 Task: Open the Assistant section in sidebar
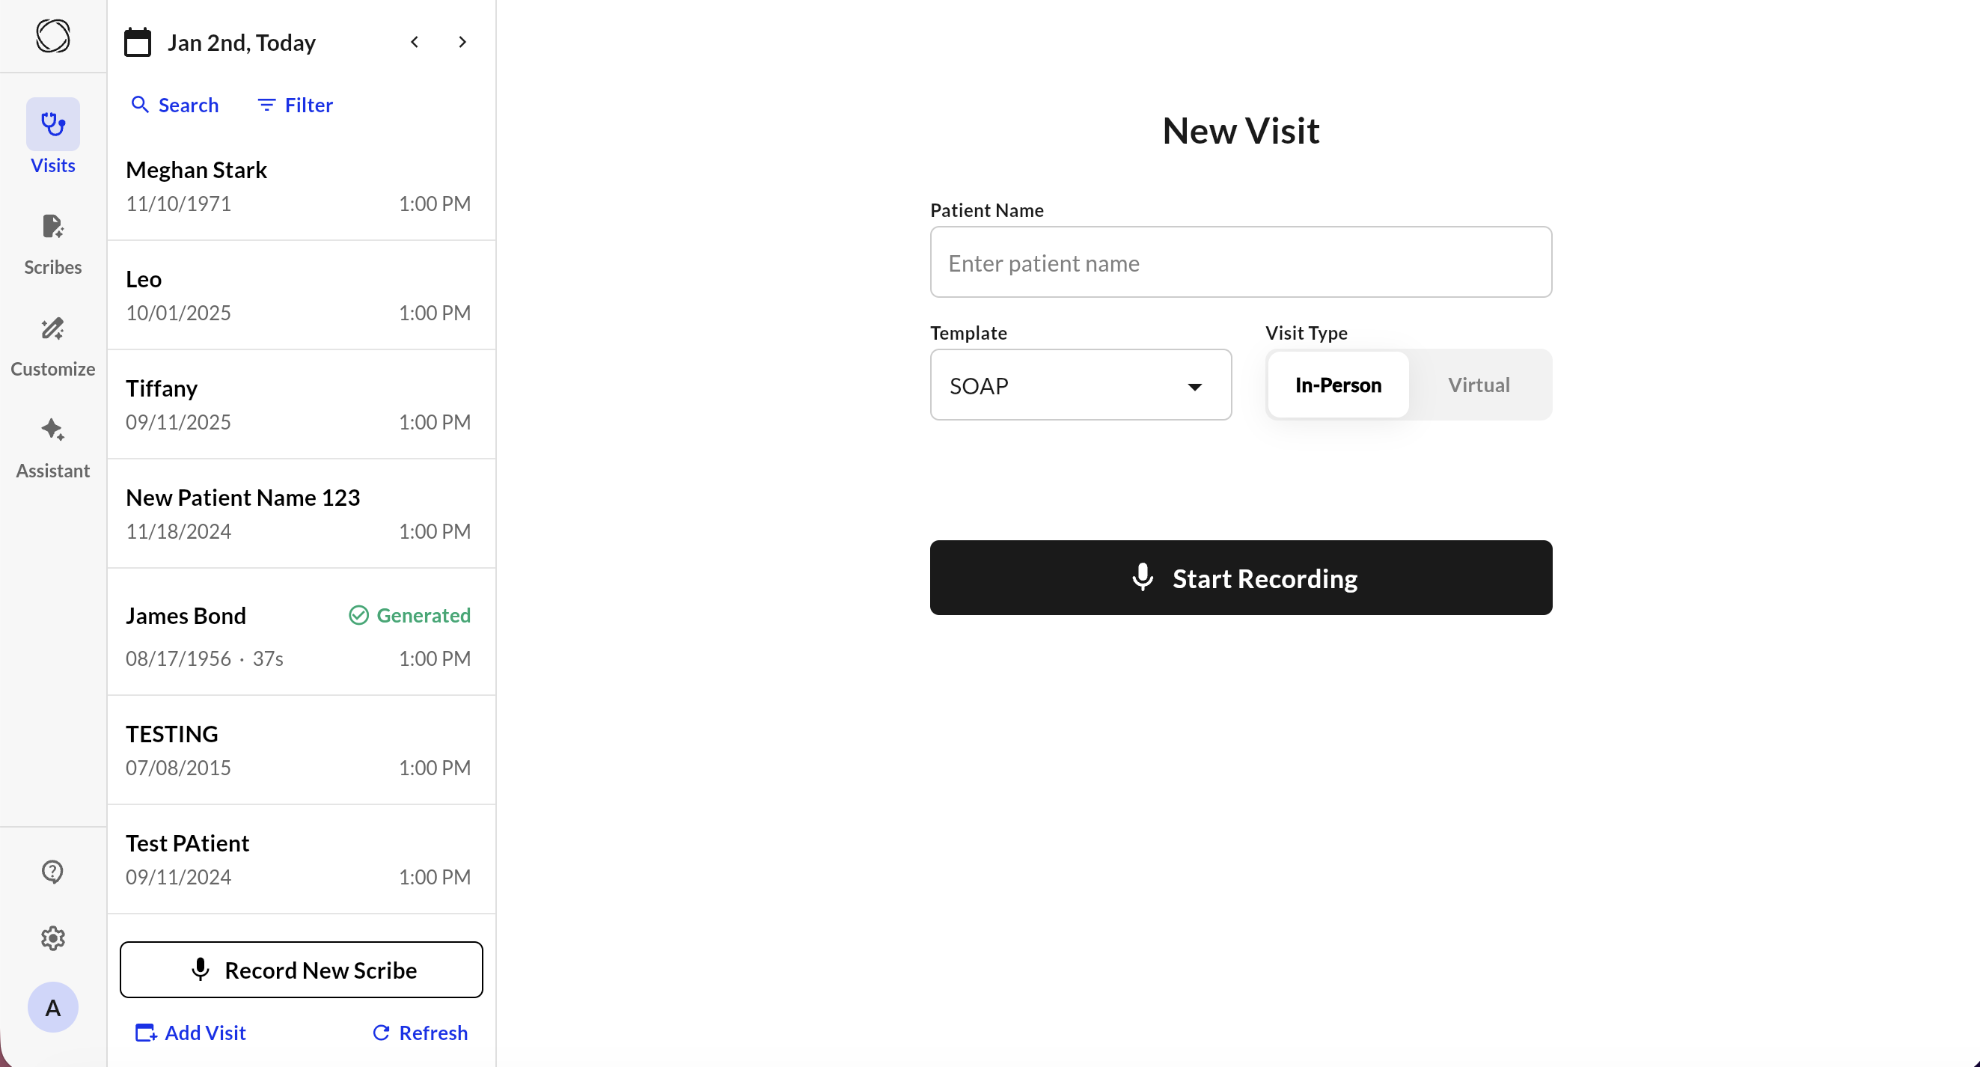[52, 447]
